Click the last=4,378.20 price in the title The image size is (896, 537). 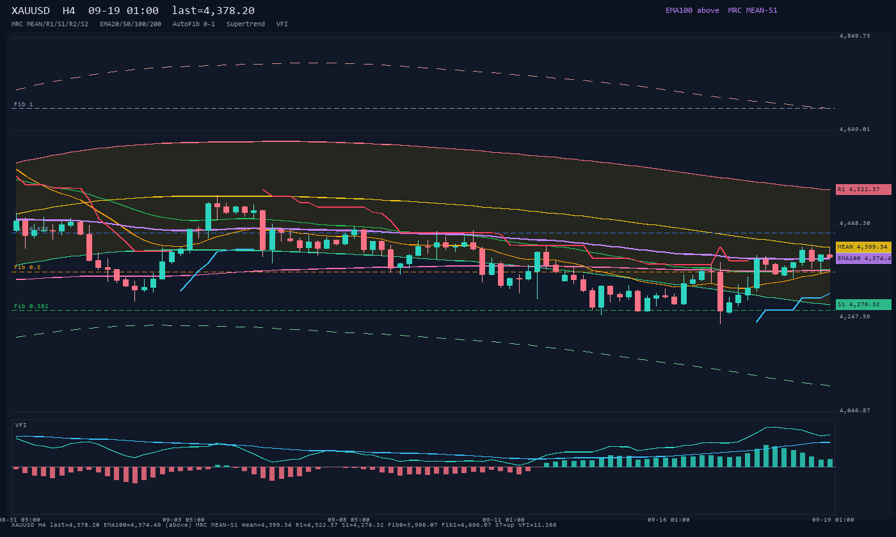point(213,11)
